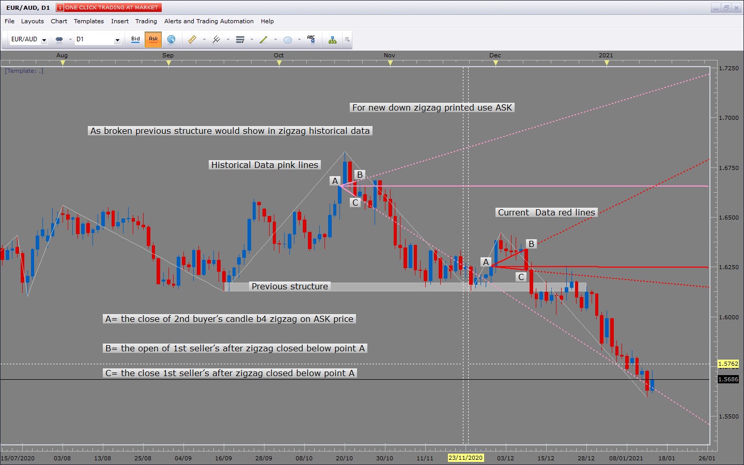The height and width of the screenshot is (465, 744).
Task: Click the 23/11/2020 highlighted date label
Action: click(x=466, y=458)
